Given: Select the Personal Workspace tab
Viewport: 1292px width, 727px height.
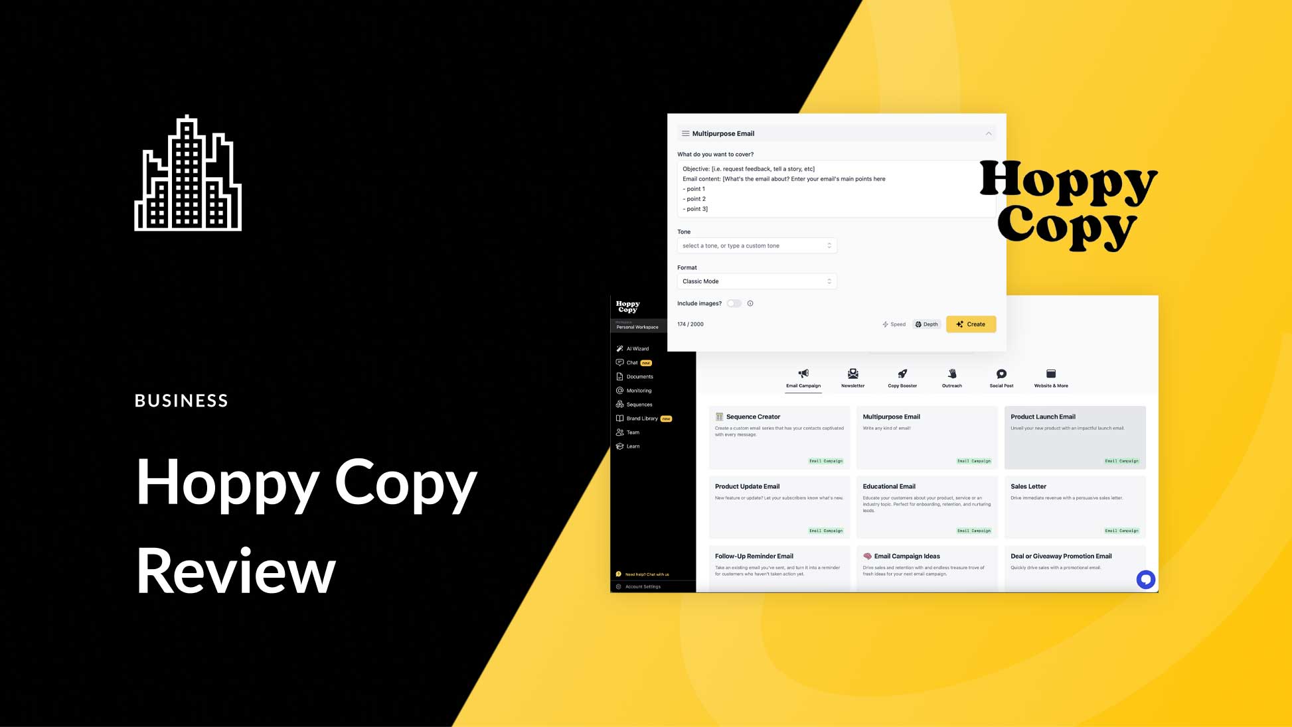Looking at the screenshot, I should [x=637, y=327].
